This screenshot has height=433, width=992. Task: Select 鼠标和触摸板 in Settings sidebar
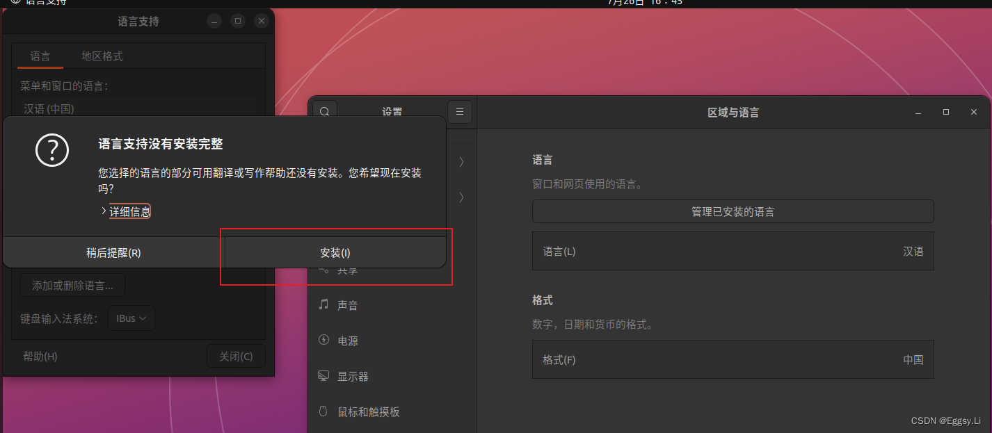click(x=392, y=411)
